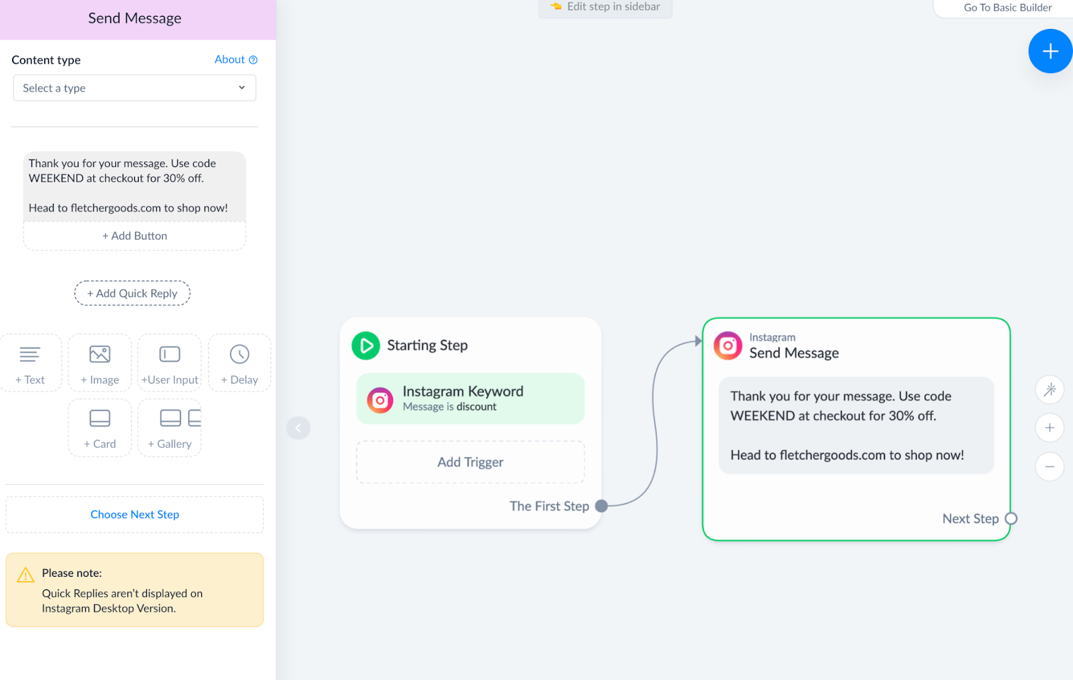The height and width of the screenshot is (680, 1073).
Task: Add a Text block to the message
Action: point(30,363)
